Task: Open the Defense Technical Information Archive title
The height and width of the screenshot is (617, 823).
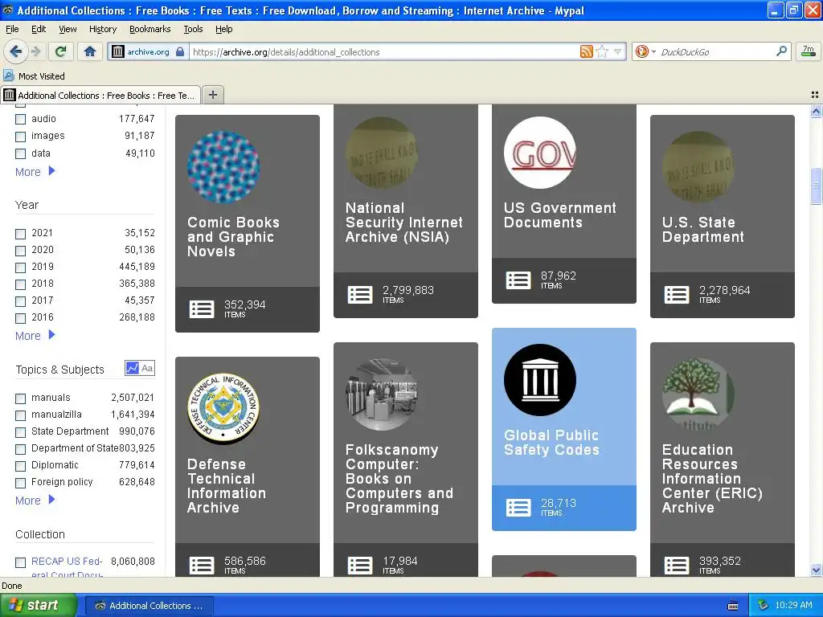Action: coord(226,486)
